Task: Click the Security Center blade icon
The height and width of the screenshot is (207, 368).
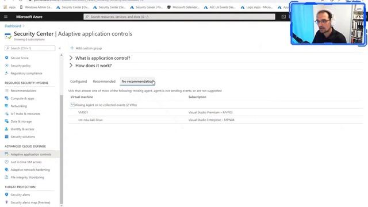Action: coord(7,36)
